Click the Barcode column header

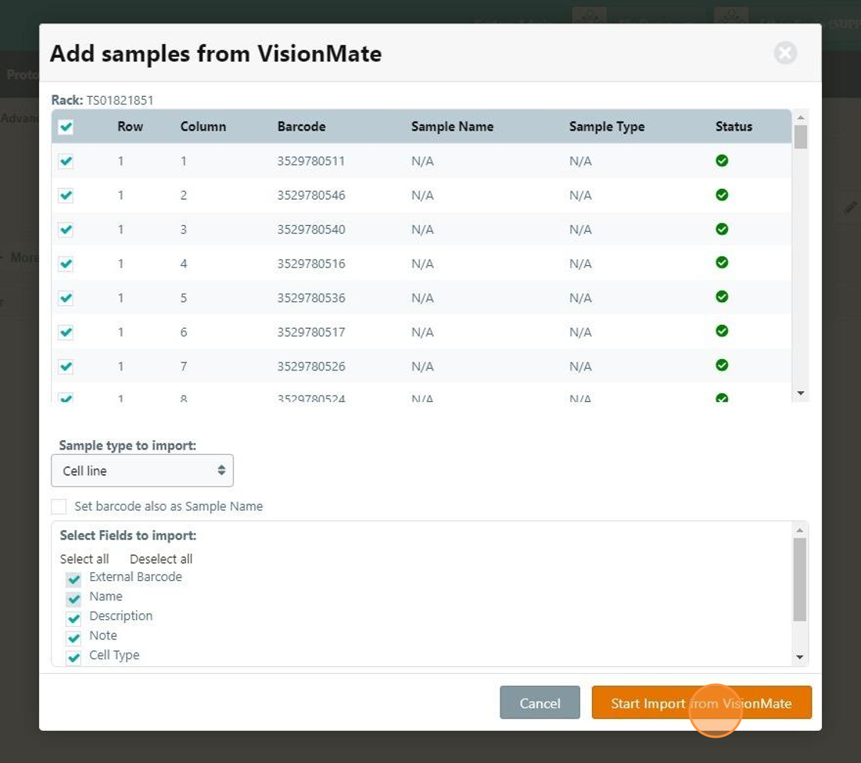[x=301, y=127]
